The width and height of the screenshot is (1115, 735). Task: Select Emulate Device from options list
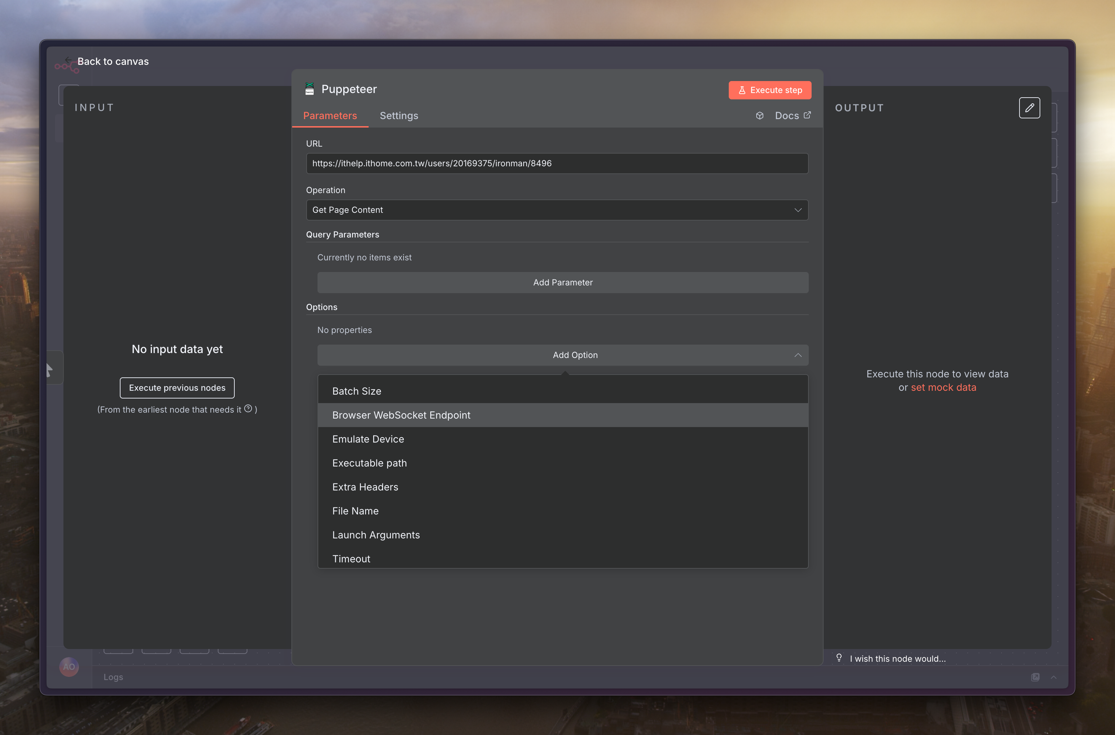(368, 439)
